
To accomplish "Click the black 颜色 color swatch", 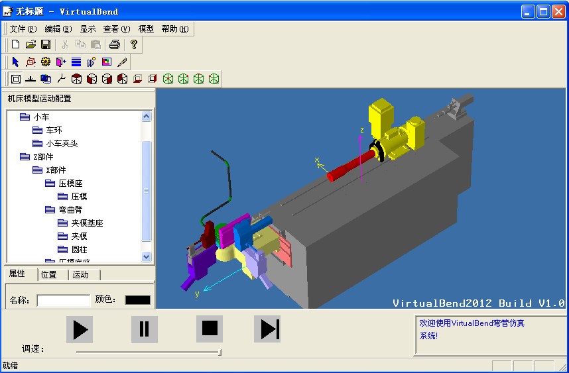I will coord(138,300).
